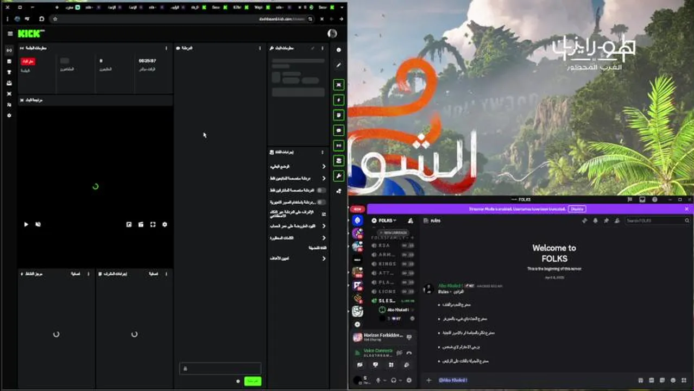Click the Kick chat message input
This screenshot has width=694, height=391.
point(220,369)
